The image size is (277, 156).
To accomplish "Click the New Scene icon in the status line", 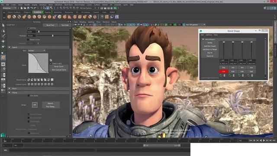I will tap(22, 8).
